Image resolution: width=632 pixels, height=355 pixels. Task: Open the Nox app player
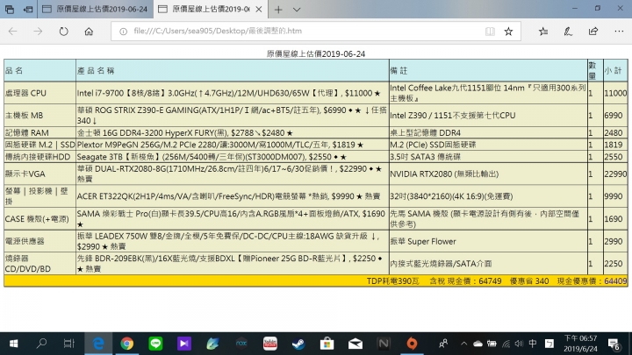pyautogui.click(x=241, y=344)
